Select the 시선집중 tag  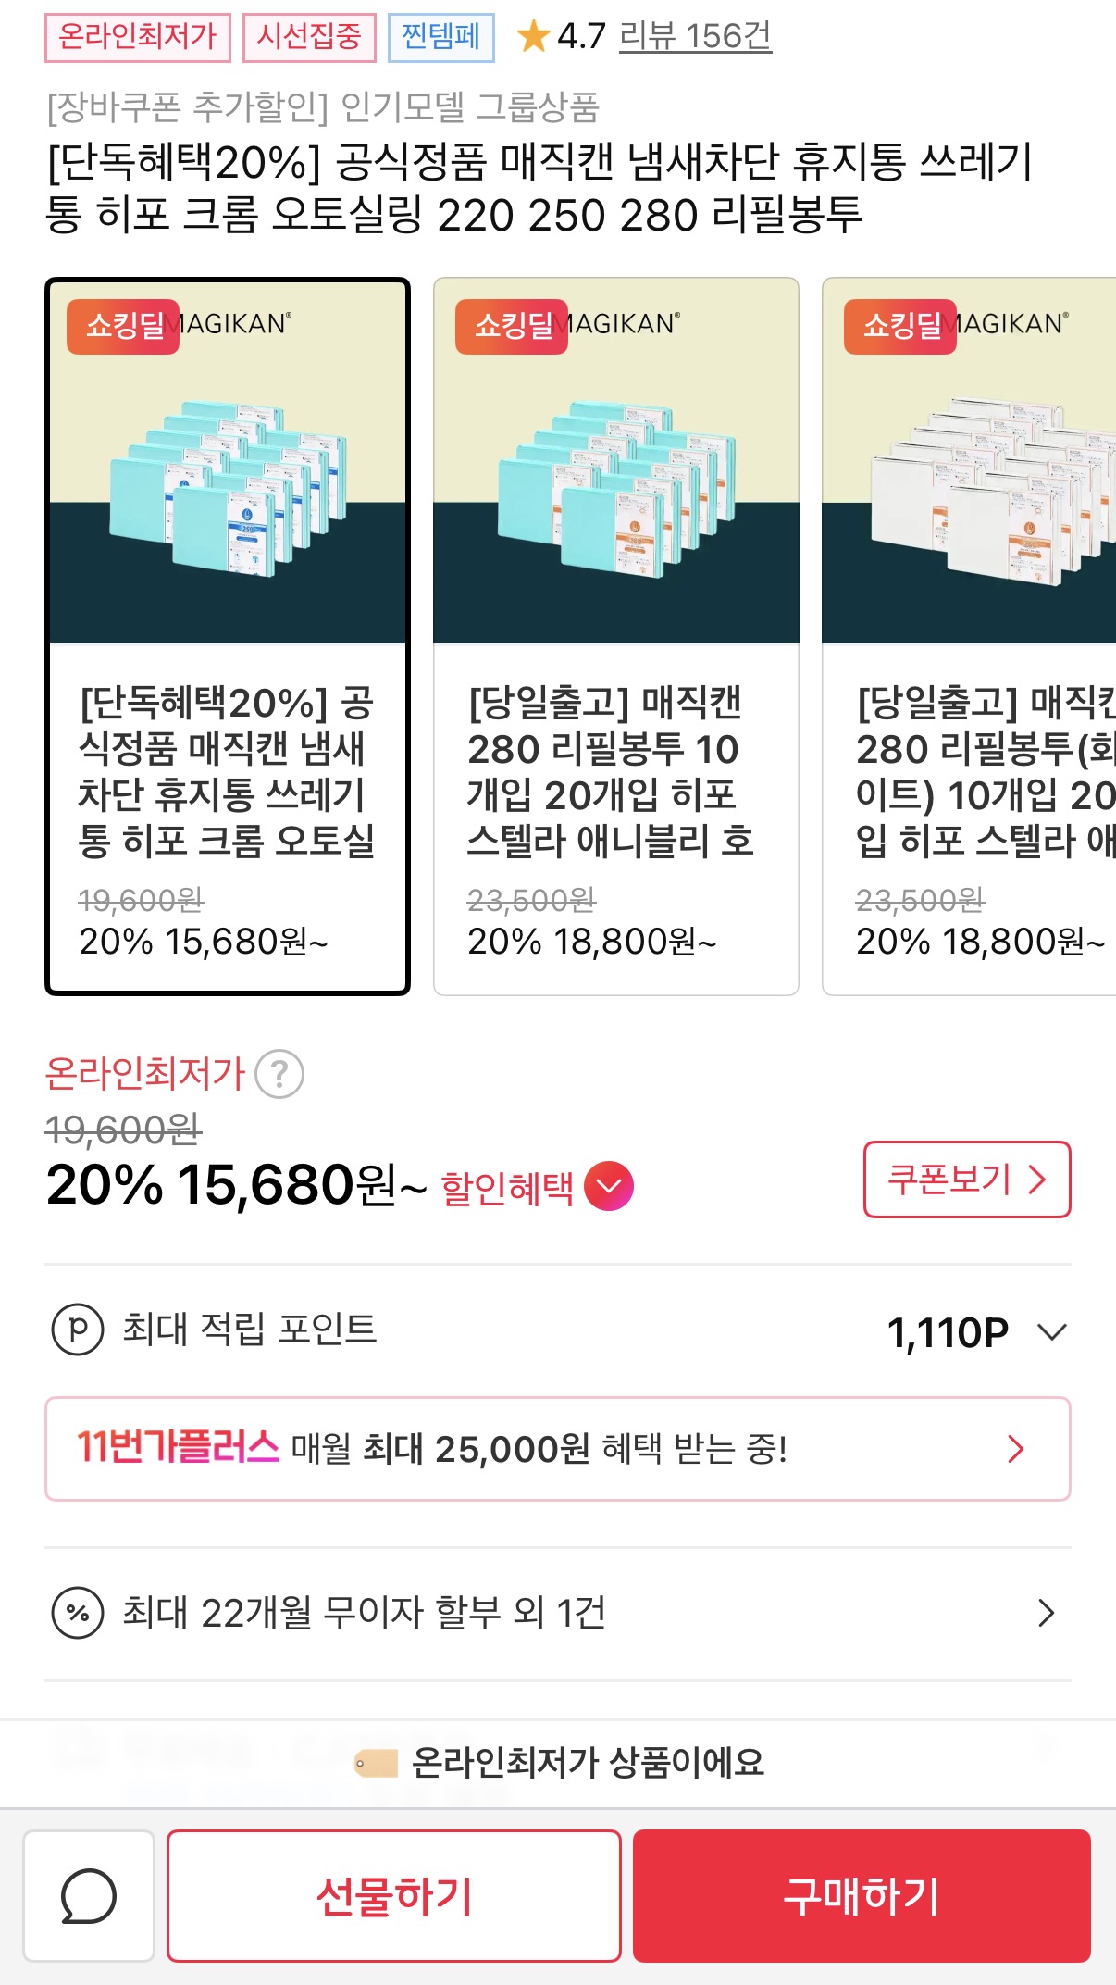coord(309,37)
